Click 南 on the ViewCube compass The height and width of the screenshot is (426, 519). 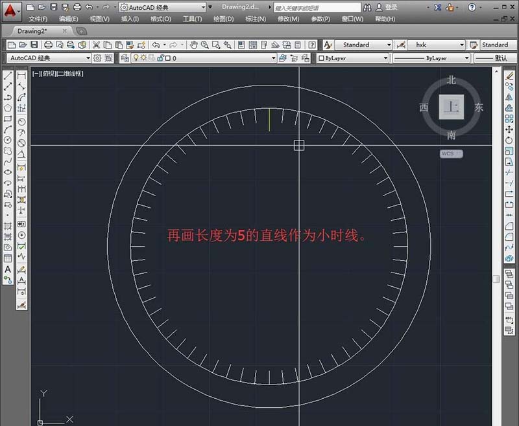click(452, 136)
